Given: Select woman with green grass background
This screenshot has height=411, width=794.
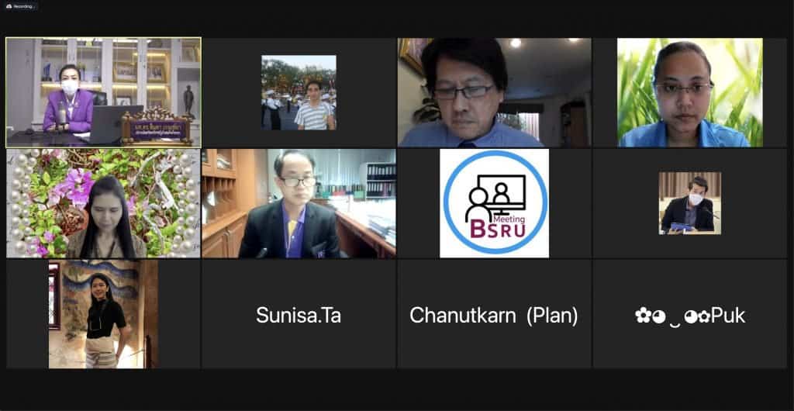Looking at the screenshot, I should pyautogui.click(x=689, y=92).
